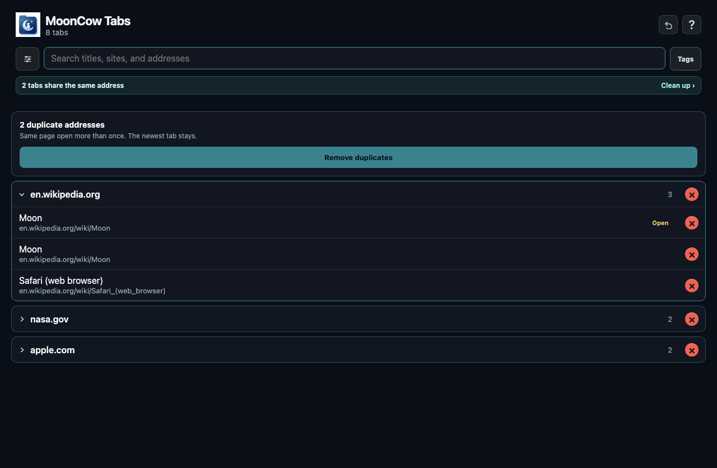Click the undo arrow icon
This screenshot has height=468, width=717.
coord(668,25)
